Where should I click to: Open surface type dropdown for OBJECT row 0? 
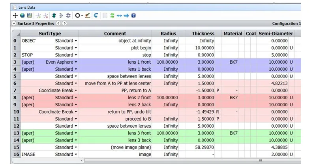tap(76, 41)
